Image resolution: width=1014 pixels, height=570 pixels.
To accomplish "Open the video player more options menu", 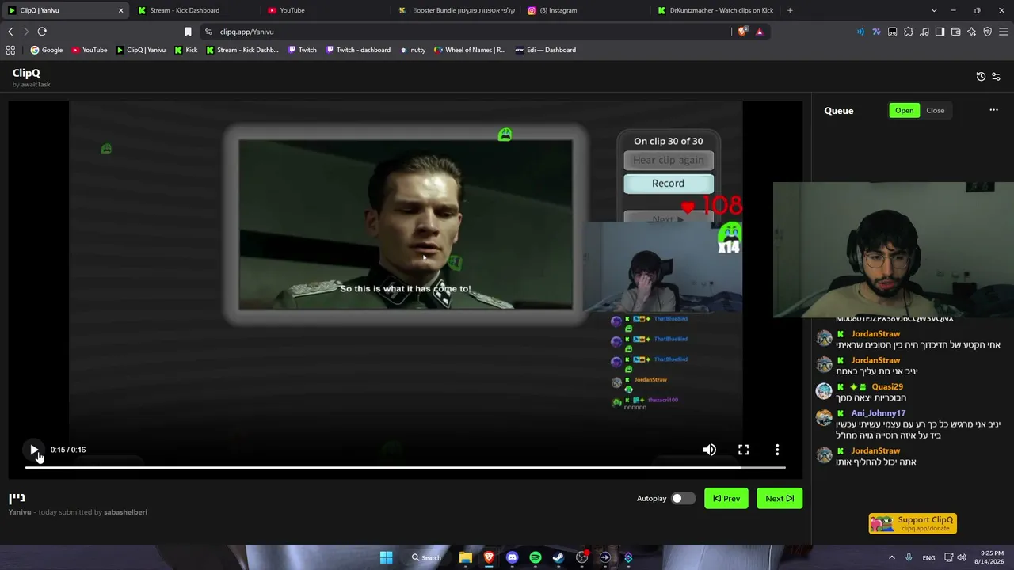I will click(x=777, y=450).
